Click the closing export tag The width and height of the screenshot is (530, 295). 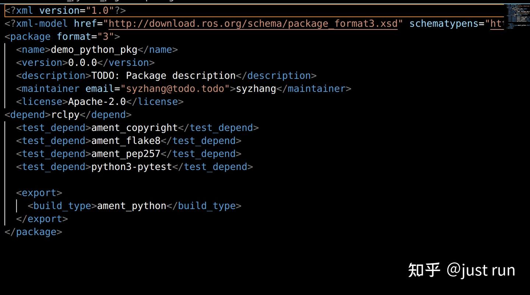tap(42, 219)
